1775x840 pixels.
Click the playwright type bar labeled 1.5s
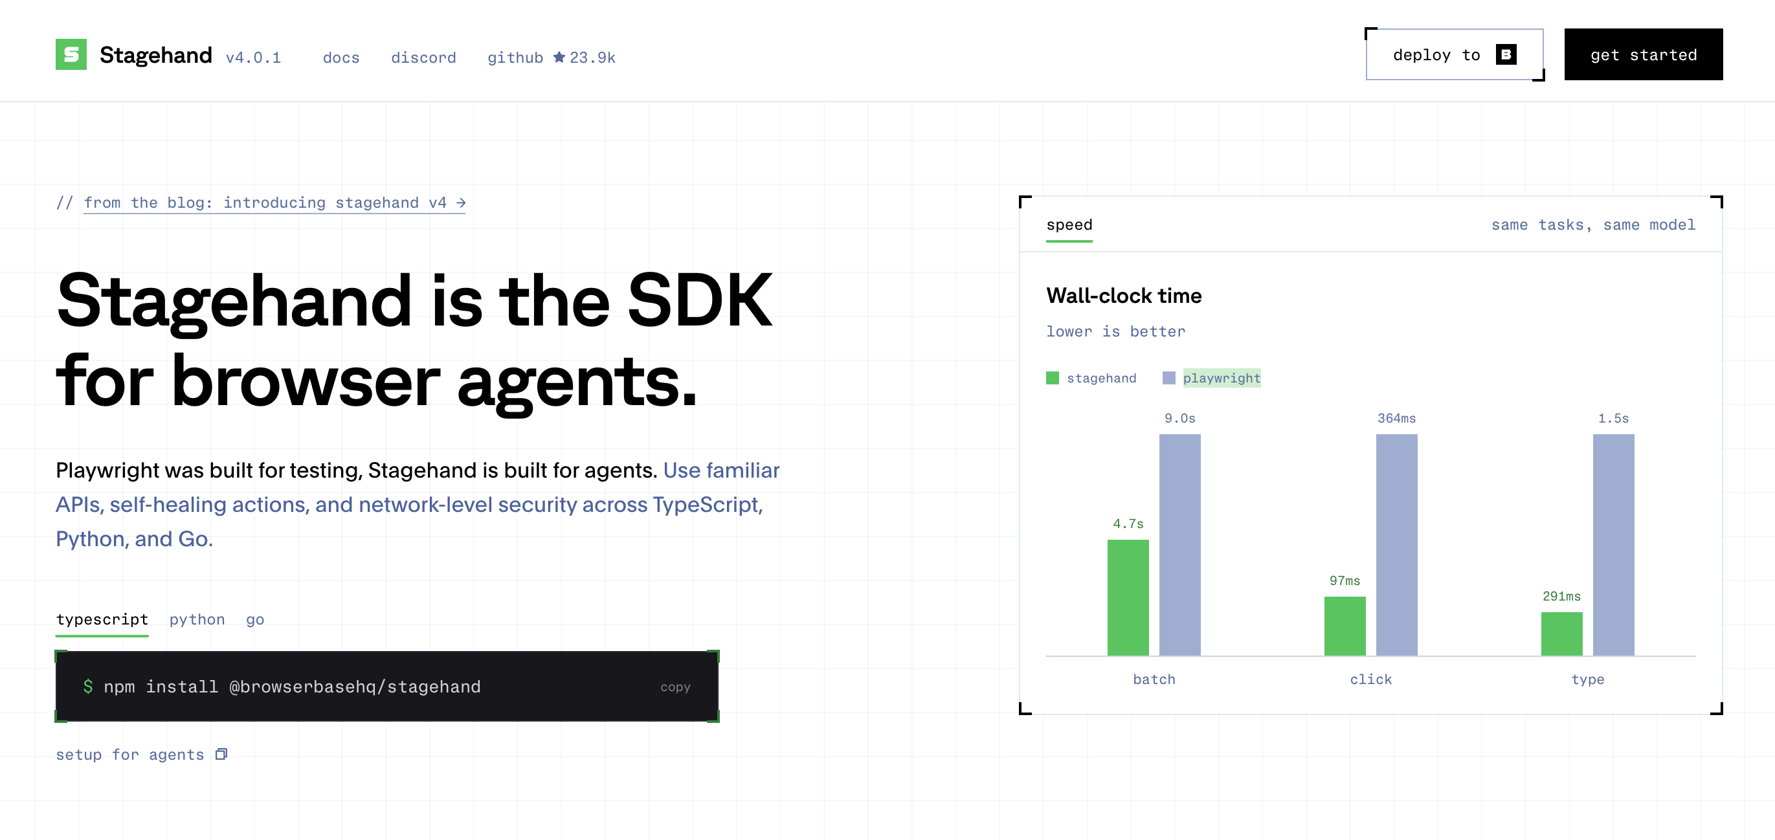point(1614,544)
